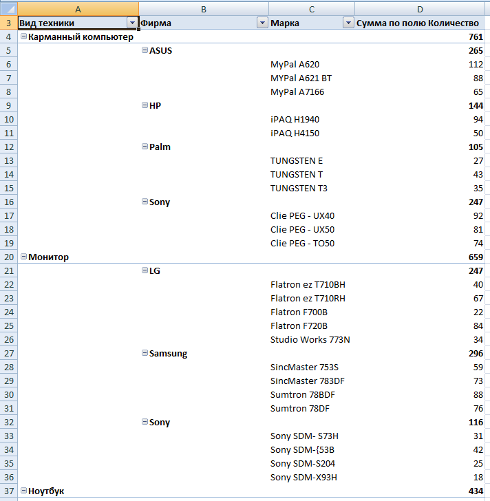The image size is (490, 501).
Task: Open the Марка filter dropdown
Action: [348, 23]
